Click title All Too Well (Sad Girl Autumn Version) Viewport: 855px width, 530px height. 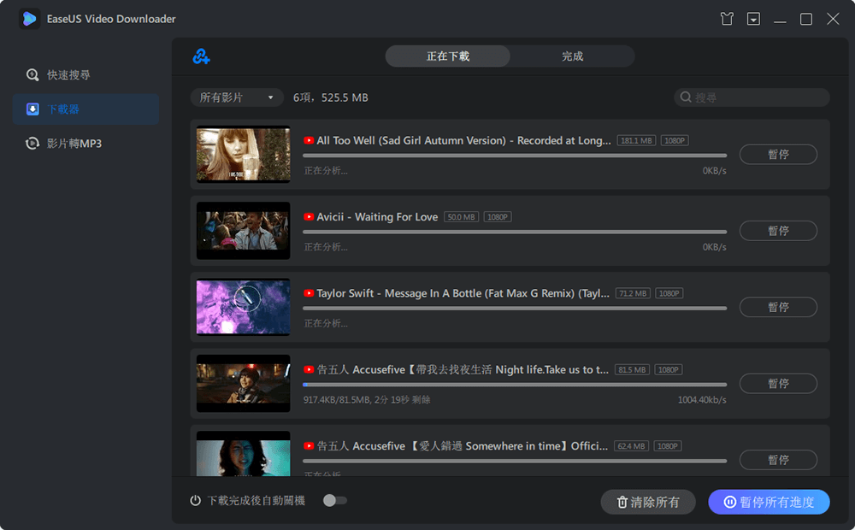tap(463, 141)
